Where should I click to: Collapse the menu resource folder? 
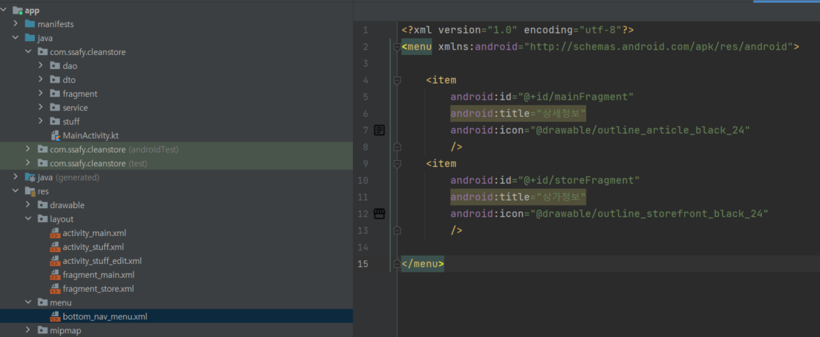(x=29, y=302)
